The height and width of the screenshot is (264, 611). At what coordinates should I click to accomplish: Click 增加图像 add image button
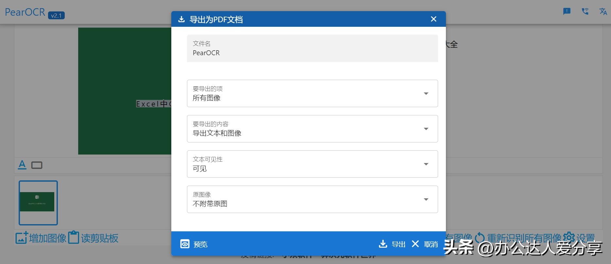(x=41, y=238)
